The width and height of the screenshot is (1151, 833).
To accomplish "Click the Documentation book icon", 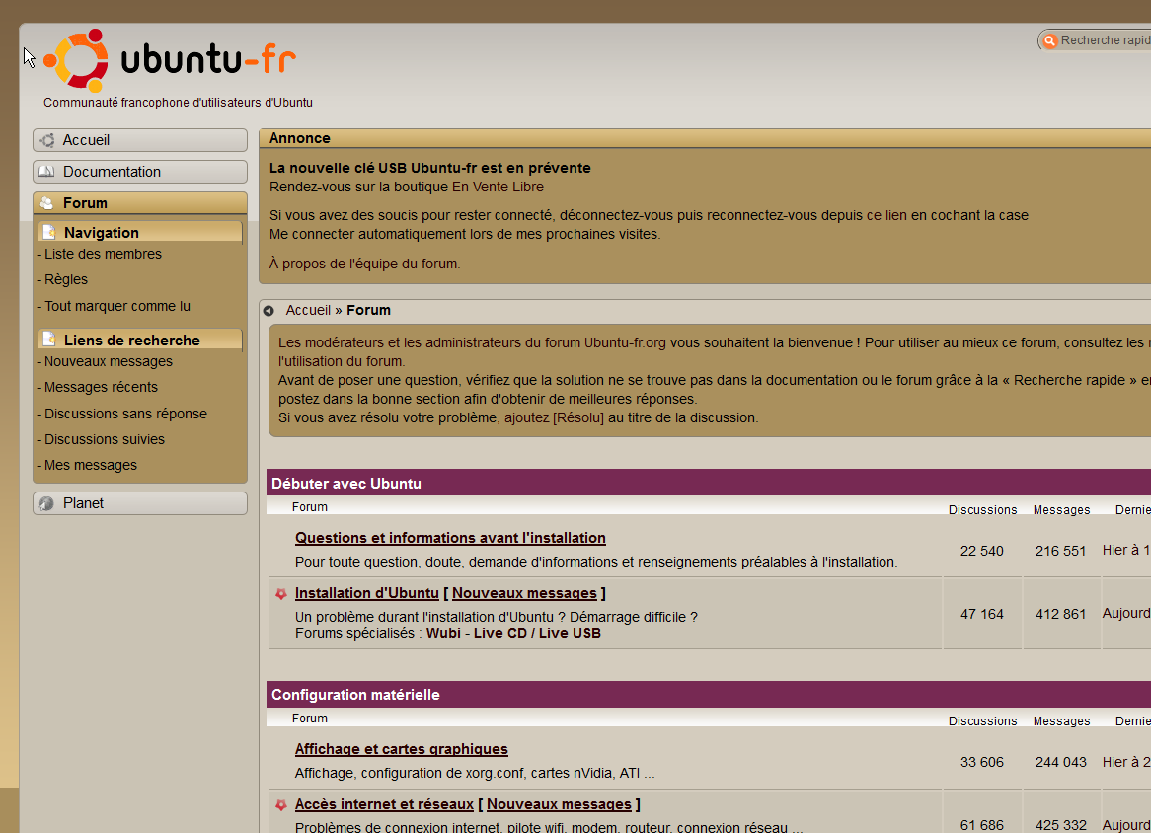I will (47, 172).
